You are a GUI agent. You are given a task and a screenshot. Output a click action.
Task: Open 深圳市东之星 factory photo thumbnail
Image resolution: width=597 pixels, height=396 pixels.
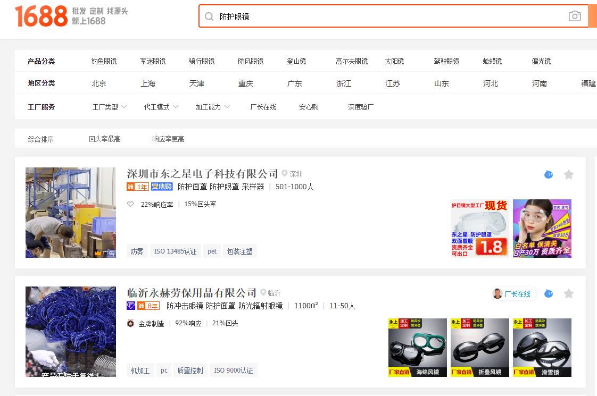tap(71, 213)
